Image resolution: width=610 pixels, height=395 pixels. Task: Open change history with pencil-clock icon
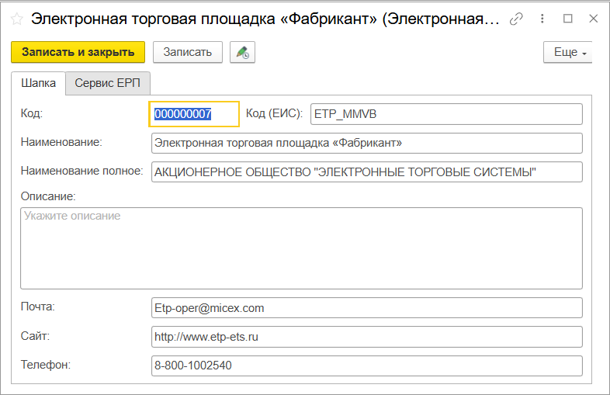[x=242, y=52]
